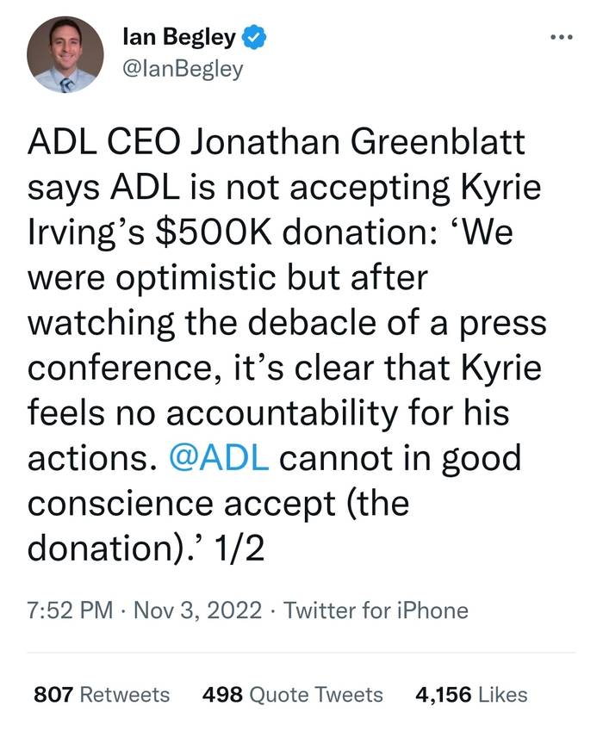603x731 pixels.
Task: Open the Twitter for iPhone source label
Action: click(376, 611)
